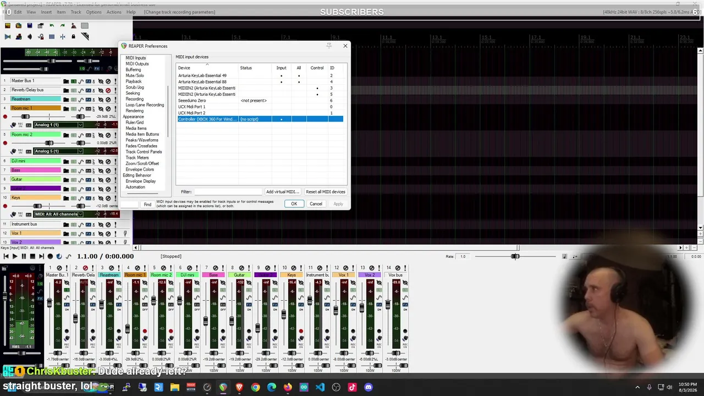The height and width of the screenshot is (396, 704).
Task: Select the Seeeduino Zero device row
Action: click(x=260, y=101)
